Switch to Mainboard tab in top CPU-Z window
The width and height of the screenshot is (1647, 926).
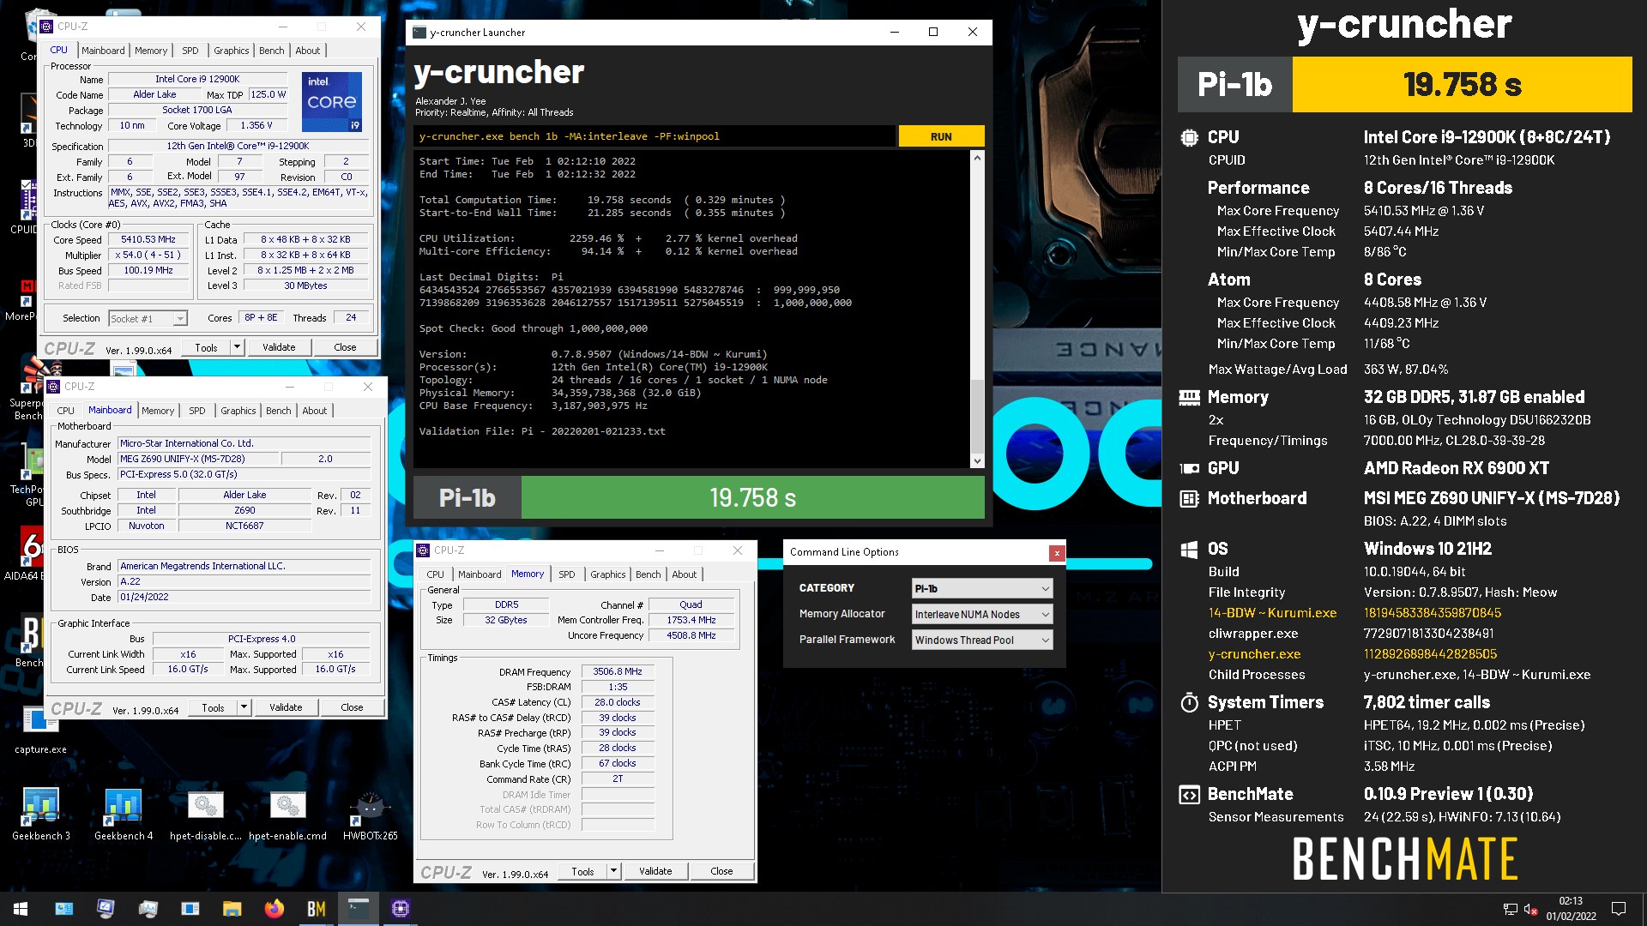coord(103,51)
